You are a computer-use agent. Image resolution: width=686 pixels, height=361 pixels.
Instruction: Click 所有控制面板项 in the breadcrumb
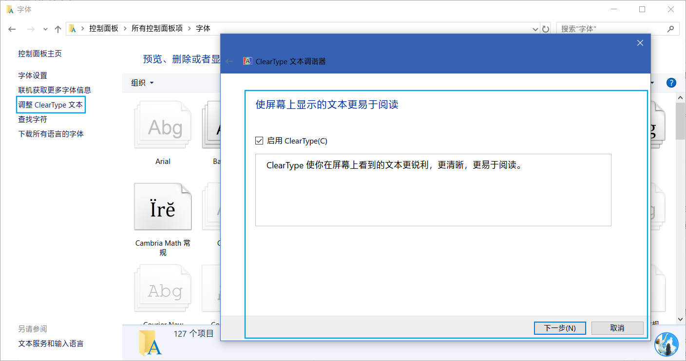click(157, 28)
